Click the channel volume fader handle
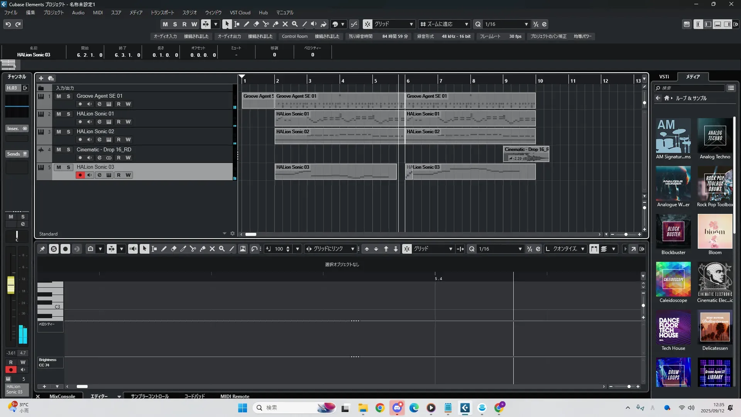The width and height of the screenshot is (741, 417). pyautogui.click(x=11, y=285)
